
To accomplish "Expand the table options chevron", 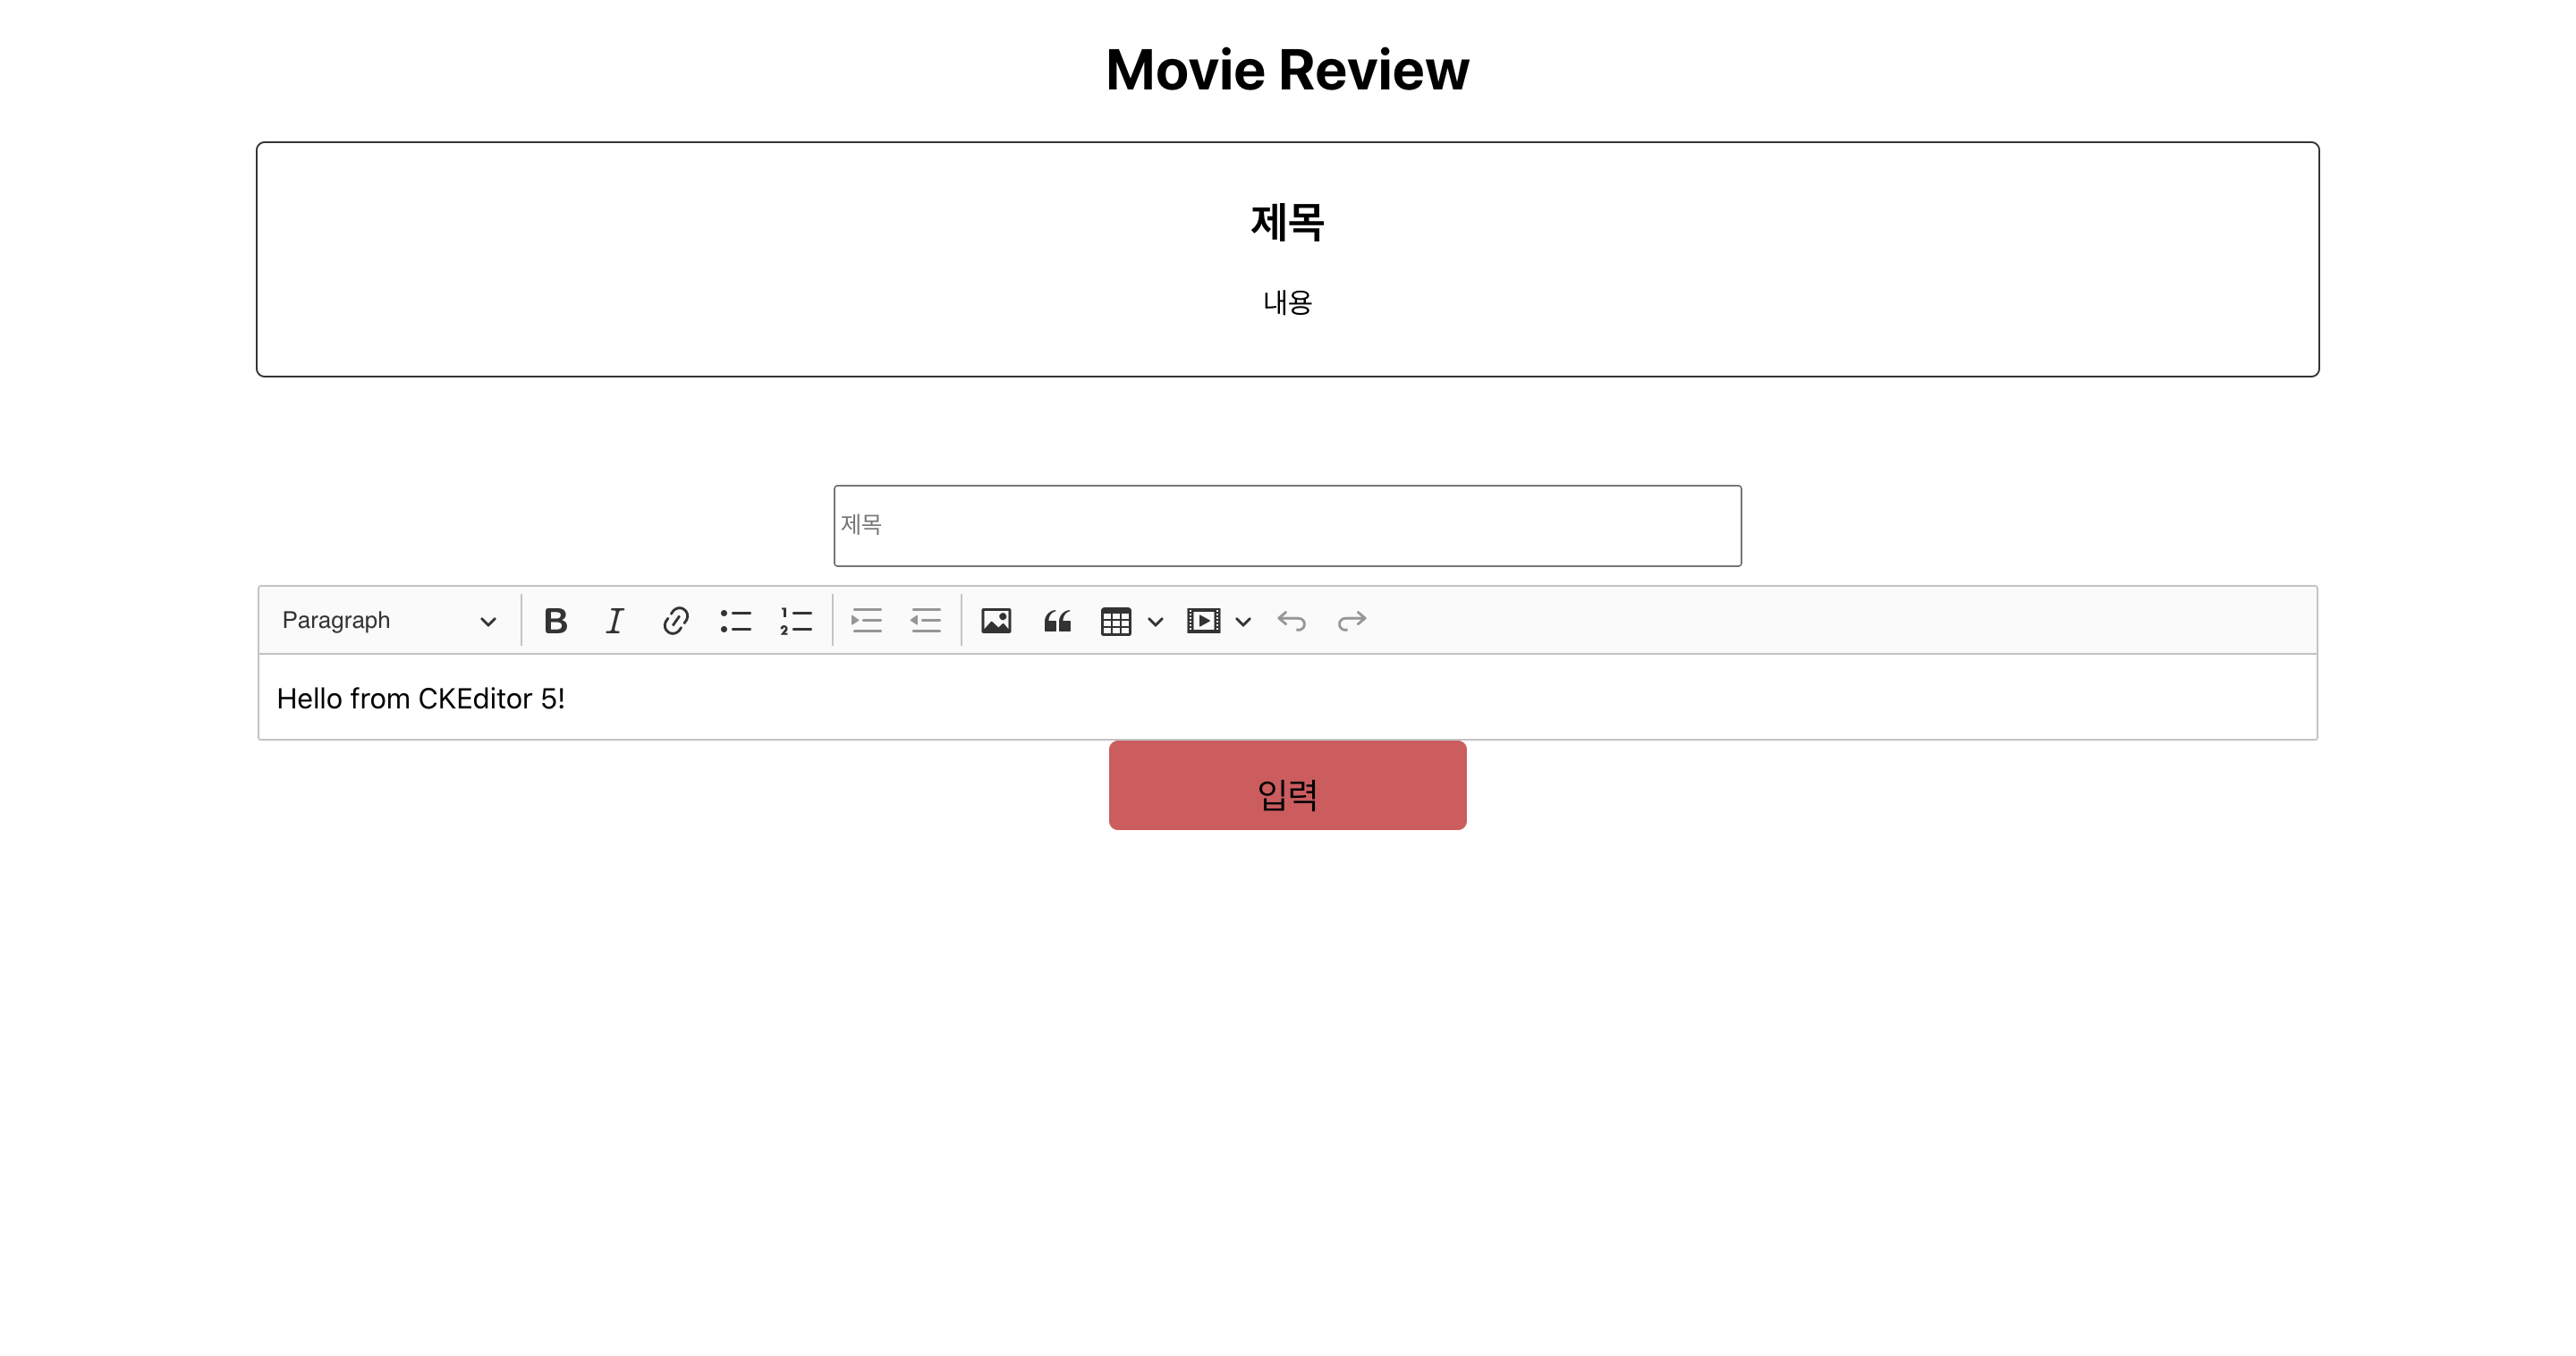I will tap(1156, 620).
